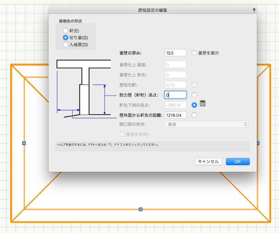The image size is (279, 233).
Task: Click the 妻壁の厚み input field
Action: (x=176, y=53)
